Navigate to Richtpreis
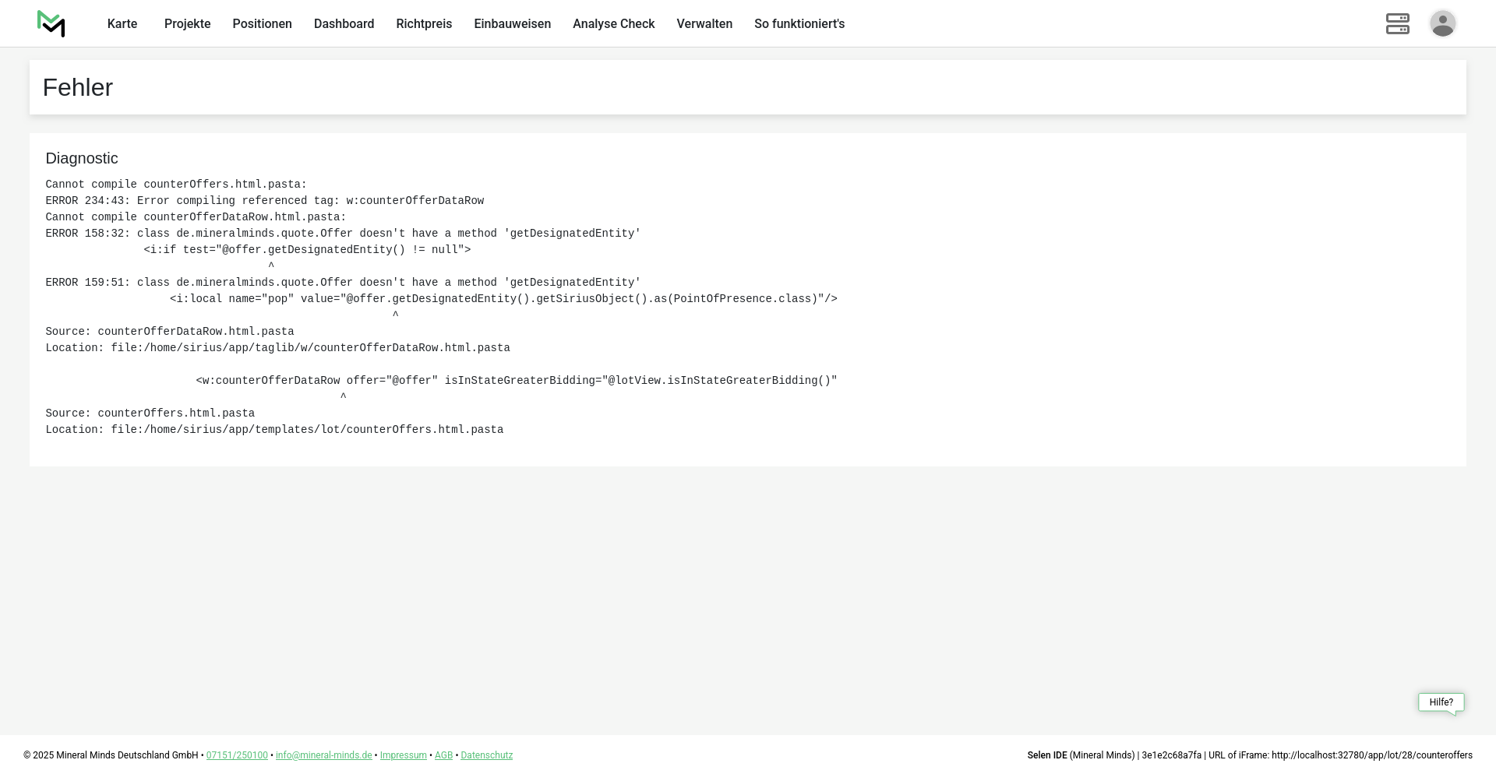The width and height of the screenshot is (1496, 774). pyautogui.click(x=424, y=24)
